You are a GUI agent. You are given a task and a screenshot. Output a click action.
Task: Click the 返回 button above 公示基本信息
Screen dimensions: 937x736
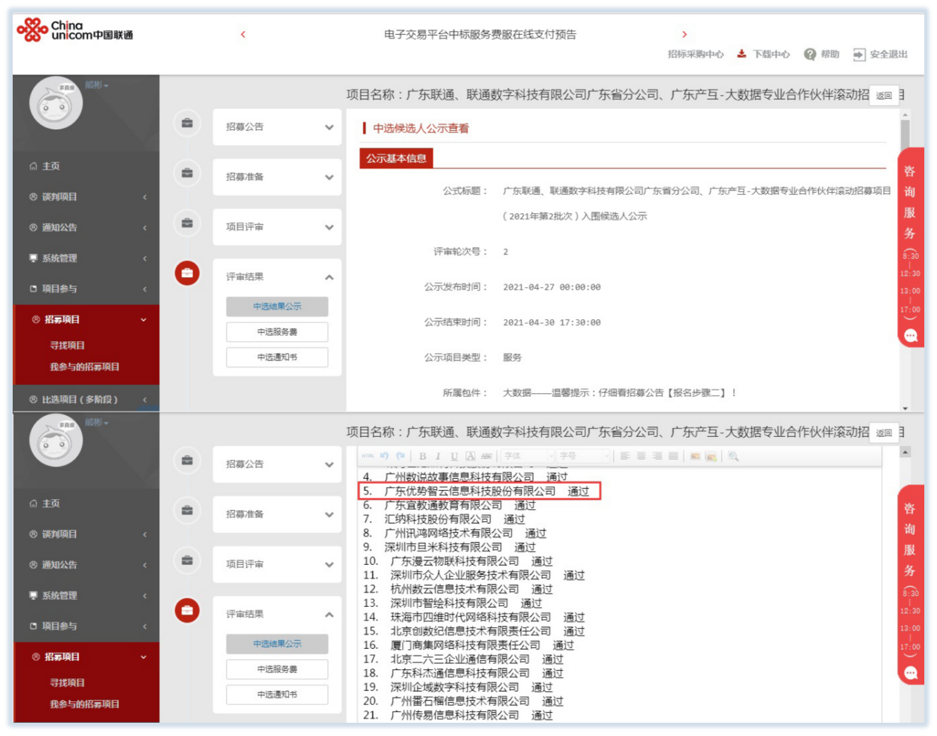pyautogui.click(x=884, y=96)
